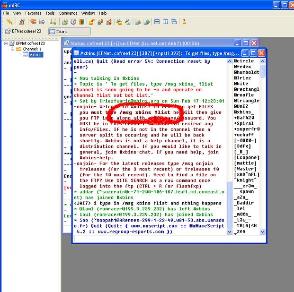294x292 pixels.
Task: Select +Spiral in the nick list
Action: tap(244, 123)
